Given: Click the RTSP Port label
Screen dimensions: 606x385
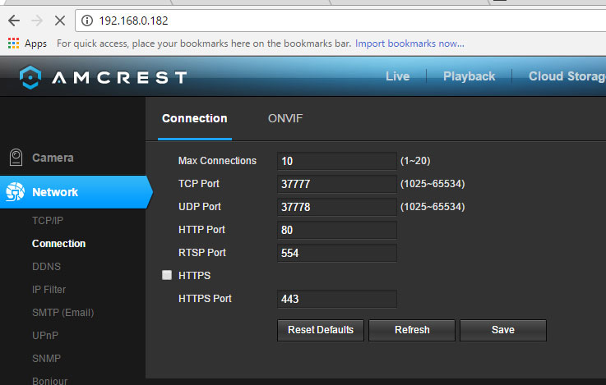Looking at the screenshot, I should point(202,253).
